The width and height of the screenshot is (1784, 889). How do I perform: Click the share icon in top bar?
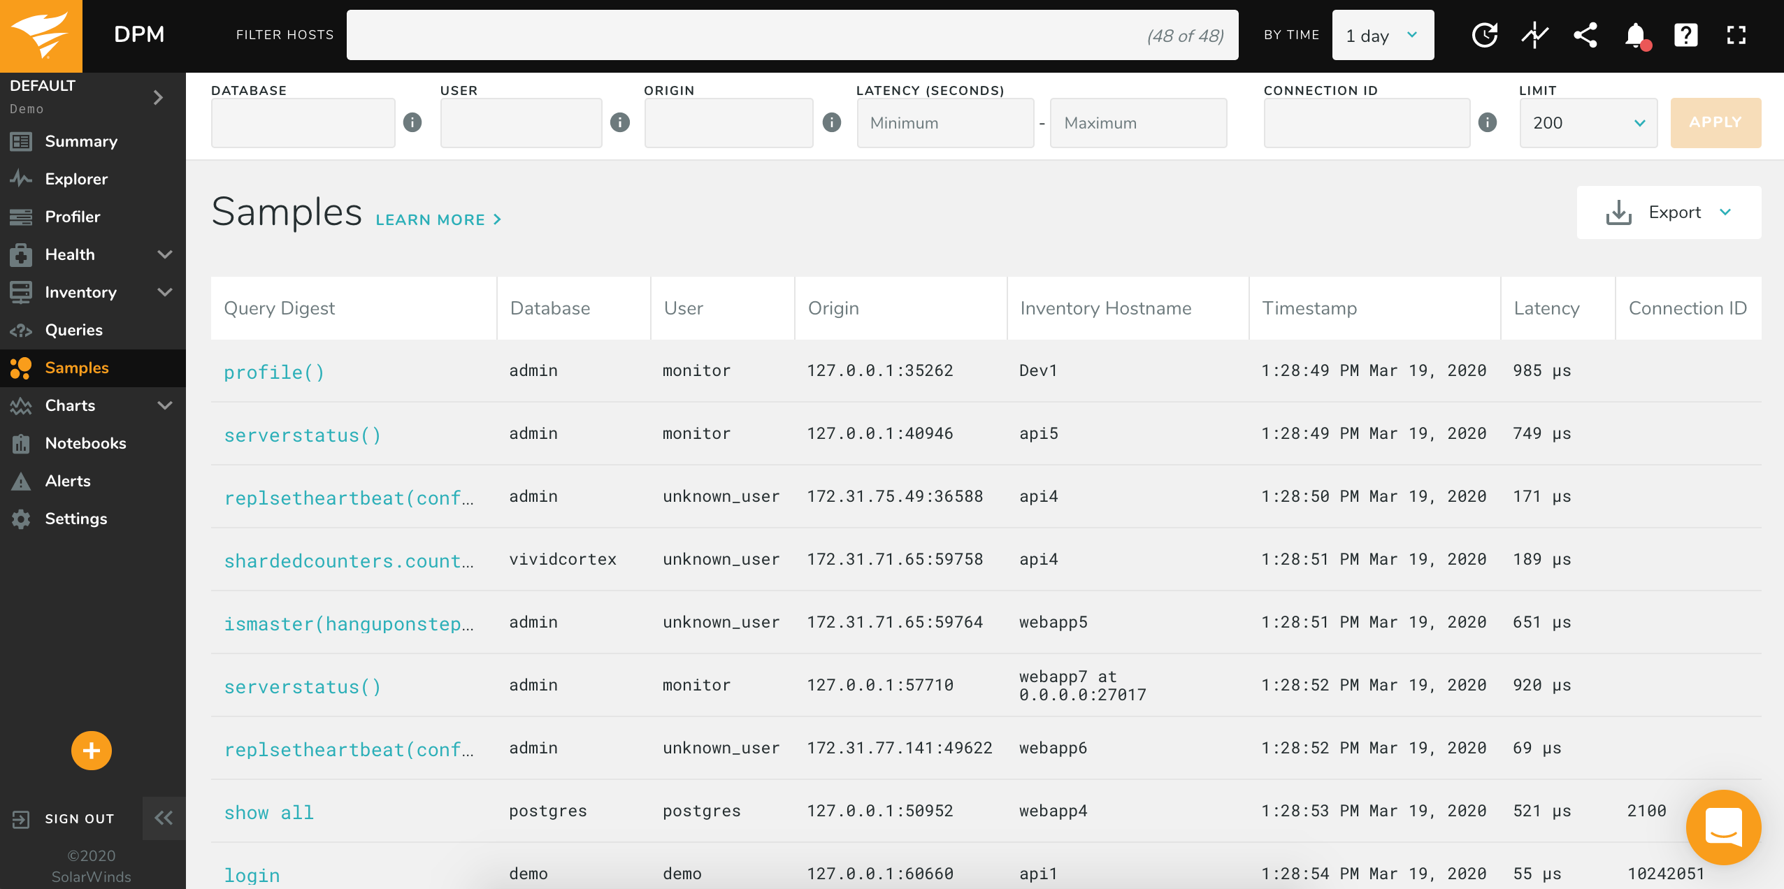(x=1585, y=35)
